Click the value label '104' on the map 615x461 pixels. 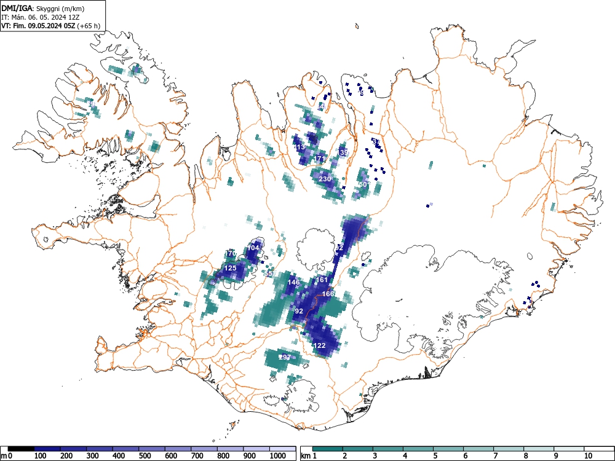click(x=253, y=248)
